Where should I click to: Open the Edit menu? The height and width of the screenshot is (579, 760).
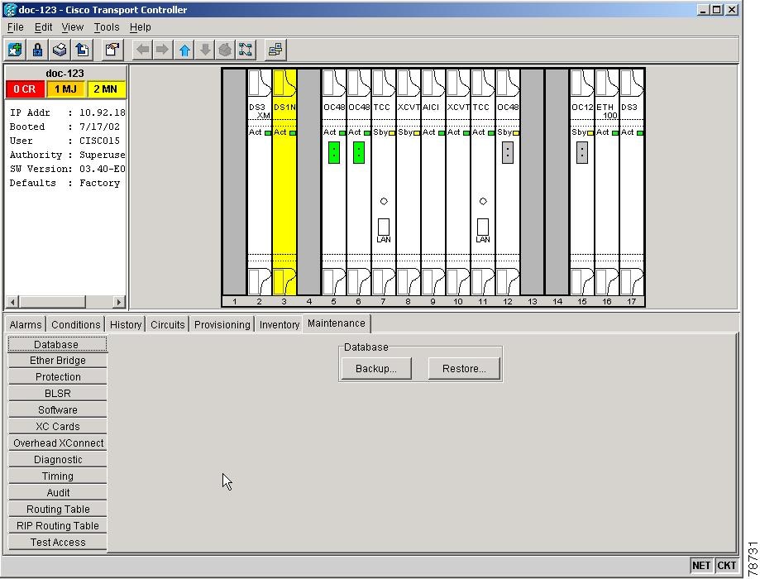tap(43, 27)
